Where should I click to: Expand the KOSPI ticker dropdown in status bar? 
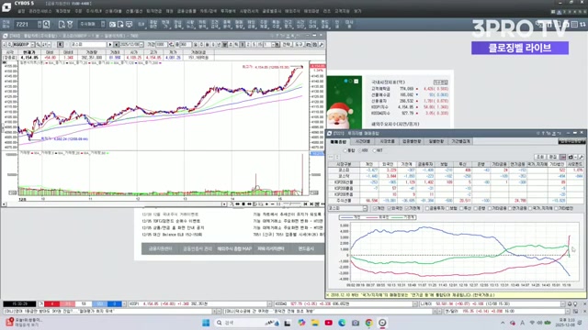[269, 304]
